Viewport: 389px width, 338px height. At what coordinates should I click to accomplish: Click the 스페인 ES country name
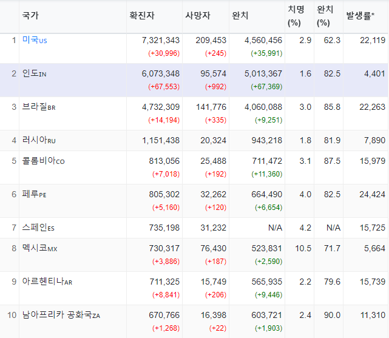[x=38, y=228]
